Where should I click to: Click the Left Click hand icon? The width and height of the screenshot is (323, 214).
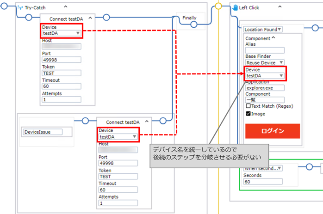[235, 7]
